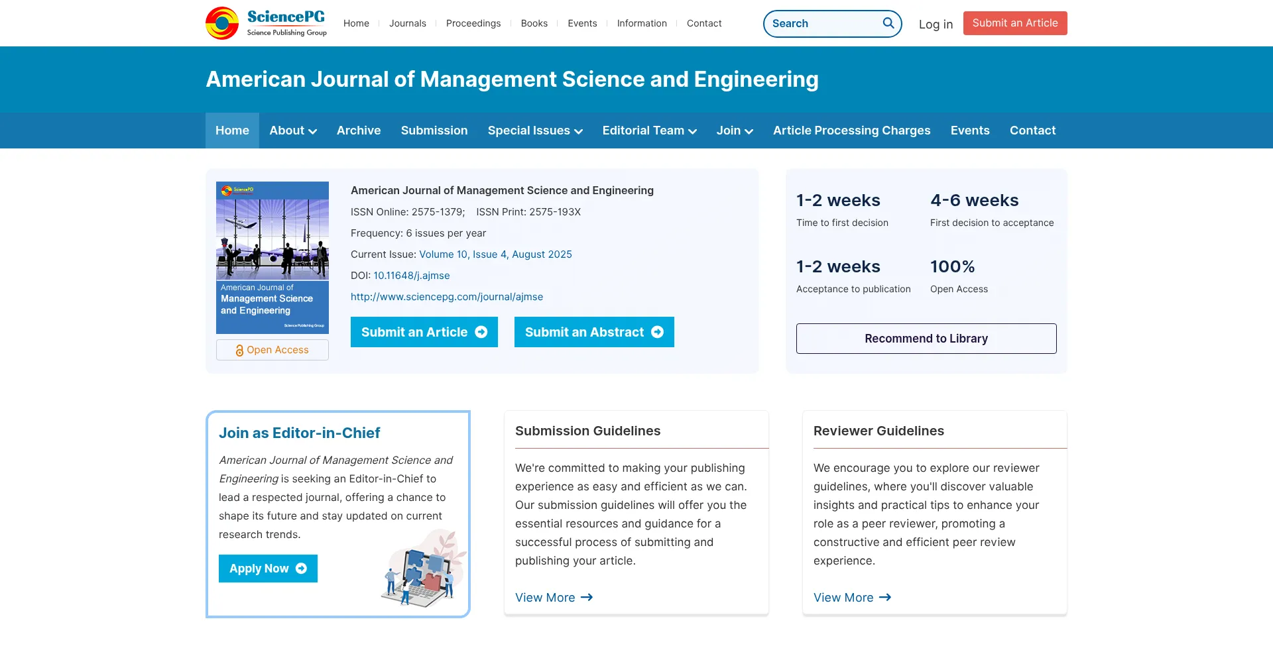Click the Submit an Abstract button
This screenshot has height=658, width=1273.
pos(594,332)
